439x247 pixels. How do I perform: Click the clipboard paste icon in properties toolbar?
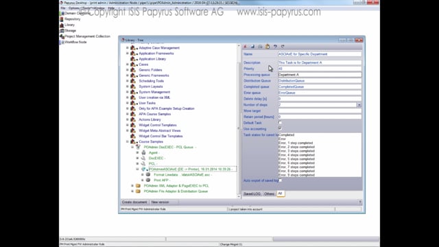268,47
